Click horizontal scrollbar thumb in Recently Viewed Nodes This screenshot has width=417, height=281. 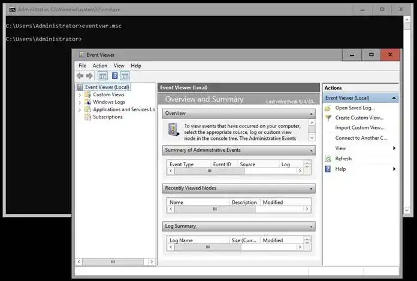(214, 209)
